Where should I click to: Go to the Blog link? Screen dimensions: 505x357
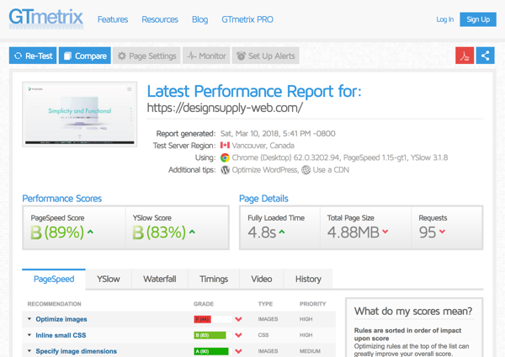tap(200, 19)
